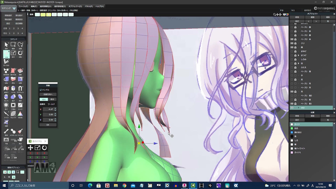
Task: Choose the 範囲 rectangle selection tool
Action: point(13,45)
